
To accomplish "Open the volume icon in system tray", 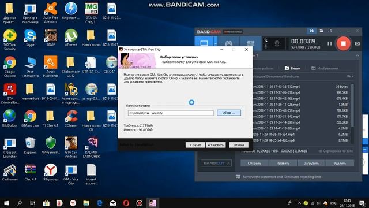I will click(318, 203).
